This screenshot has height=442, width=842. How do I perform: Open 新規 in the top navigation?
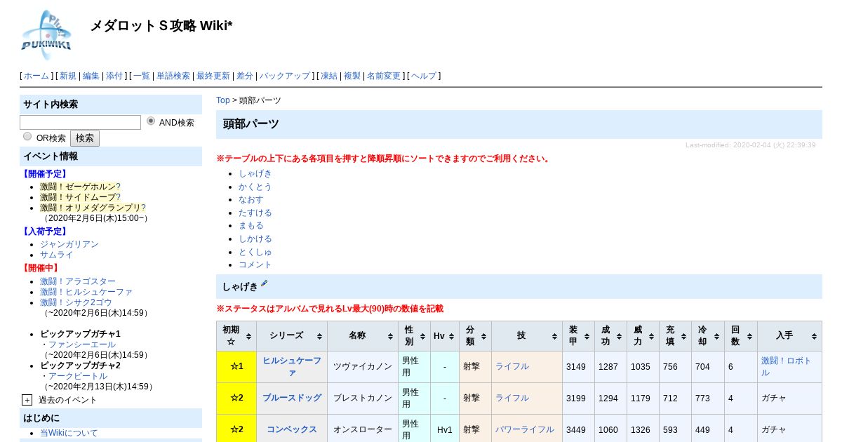click(68, 76)
